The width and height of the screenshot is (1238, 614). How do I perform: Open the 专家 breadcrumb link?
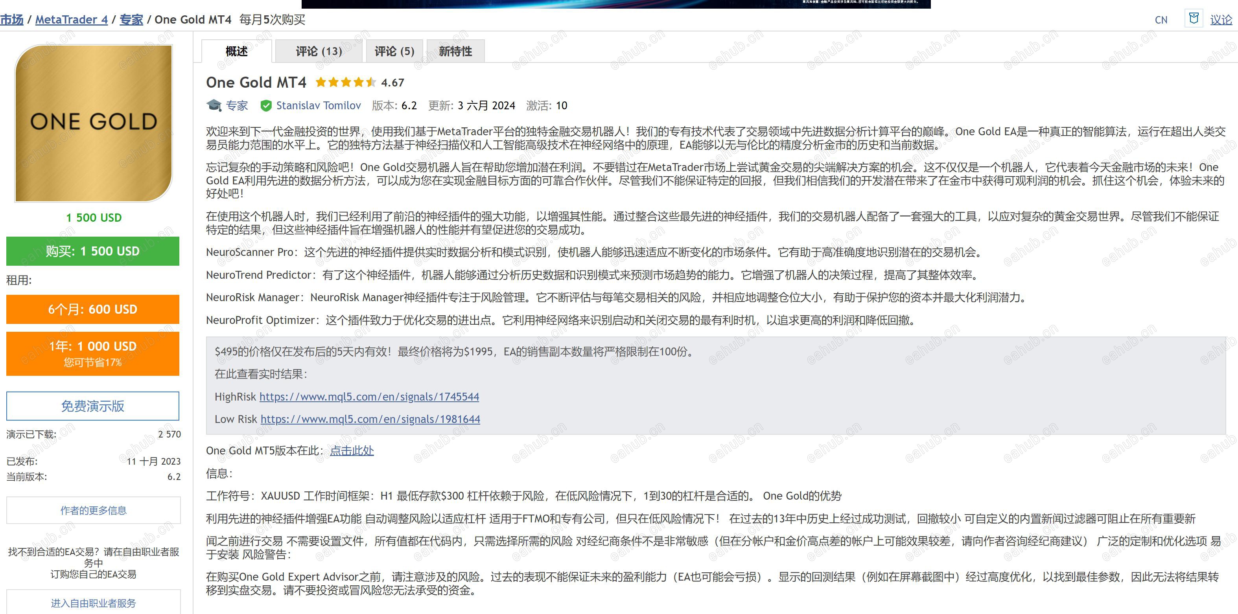coord(131,20)
